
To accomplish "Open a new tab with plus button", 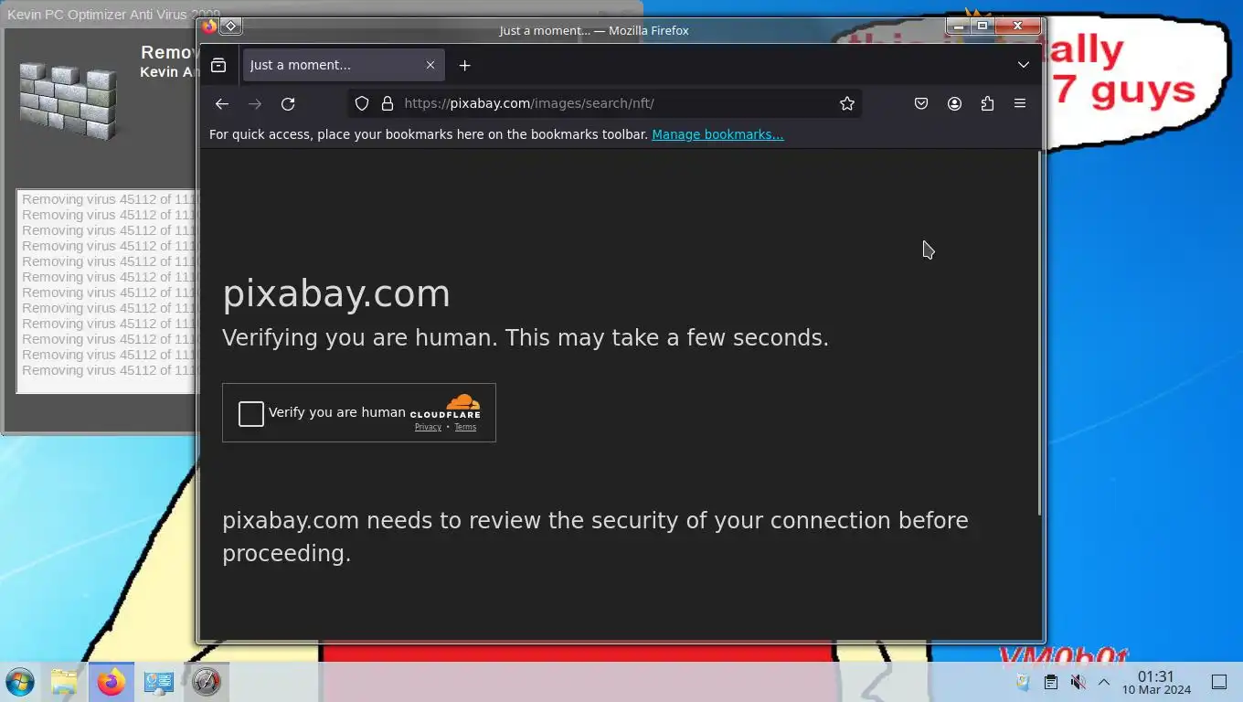I will [464, 65].
